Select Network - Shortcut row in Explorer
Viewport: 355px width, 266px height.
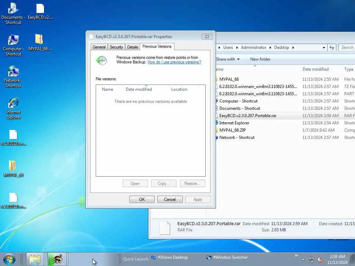coord(285,137)
